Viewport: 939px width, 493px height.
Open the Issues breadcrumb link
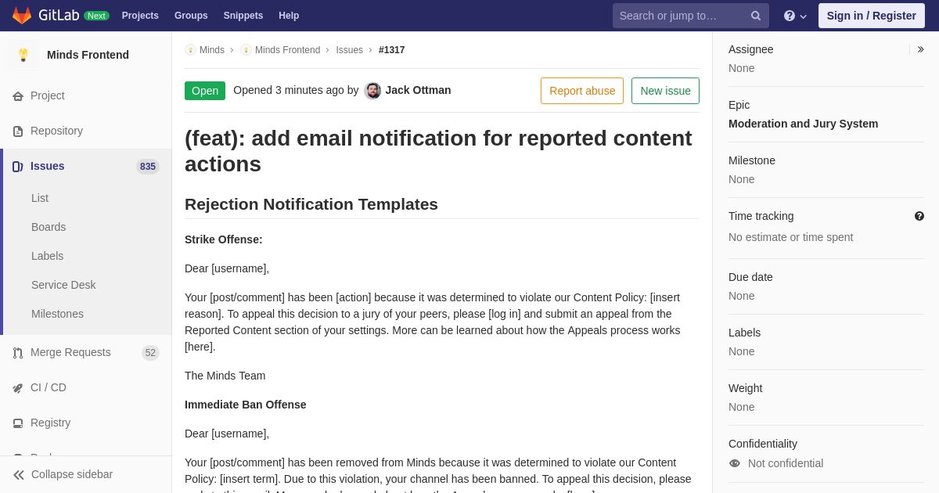pyautogui.click(x=350, y=50)
